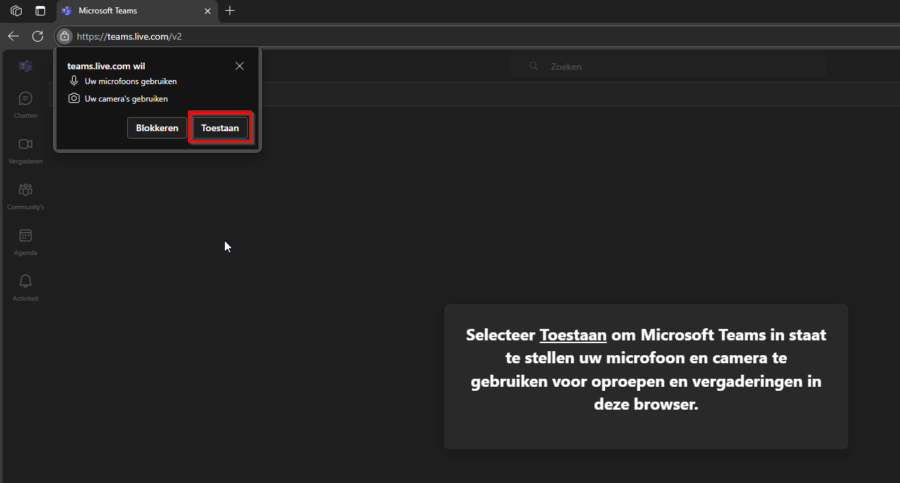
Task: Click the text 'Uw microfoons gebruiken'
Action: pyautogui.click(x=131, y=81)
